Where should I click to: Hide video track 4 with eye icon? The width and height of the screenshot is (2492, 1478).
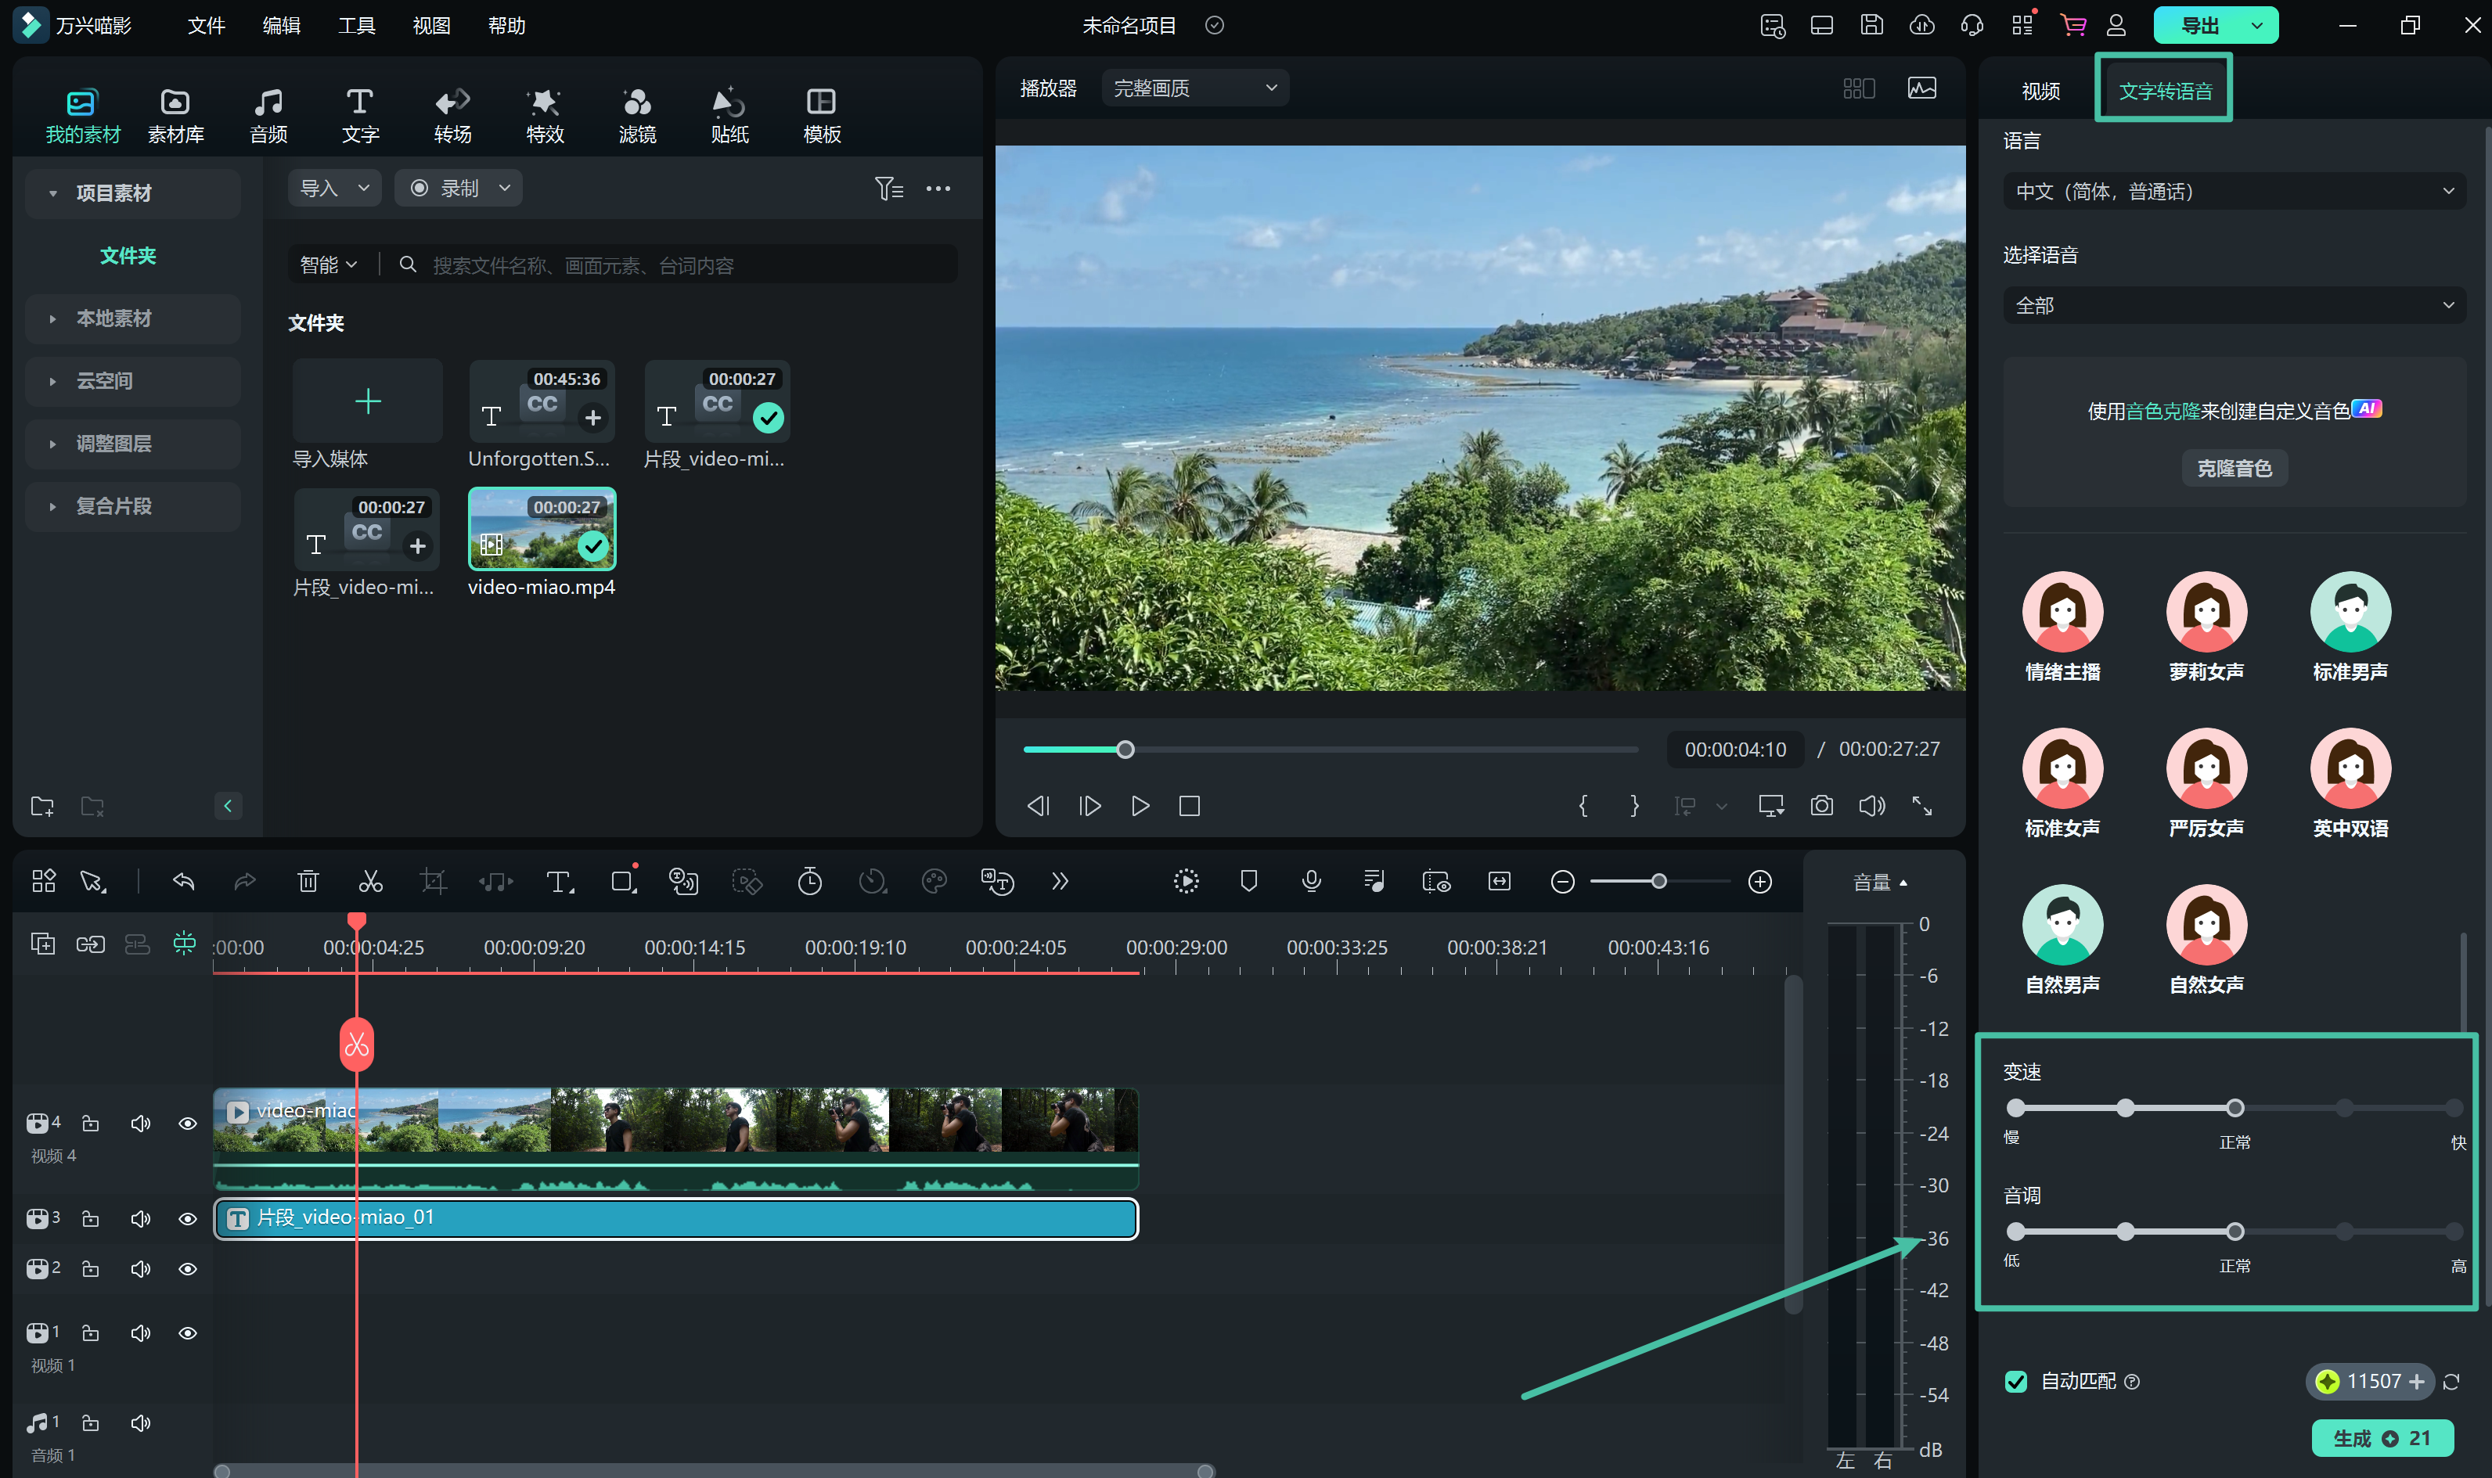click(x=187, y=1124)
